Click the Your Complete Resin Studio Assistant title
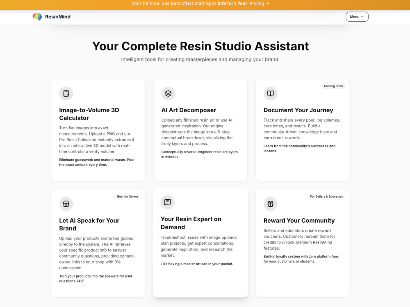Screen dimensions: 410x307 (200, 46)
